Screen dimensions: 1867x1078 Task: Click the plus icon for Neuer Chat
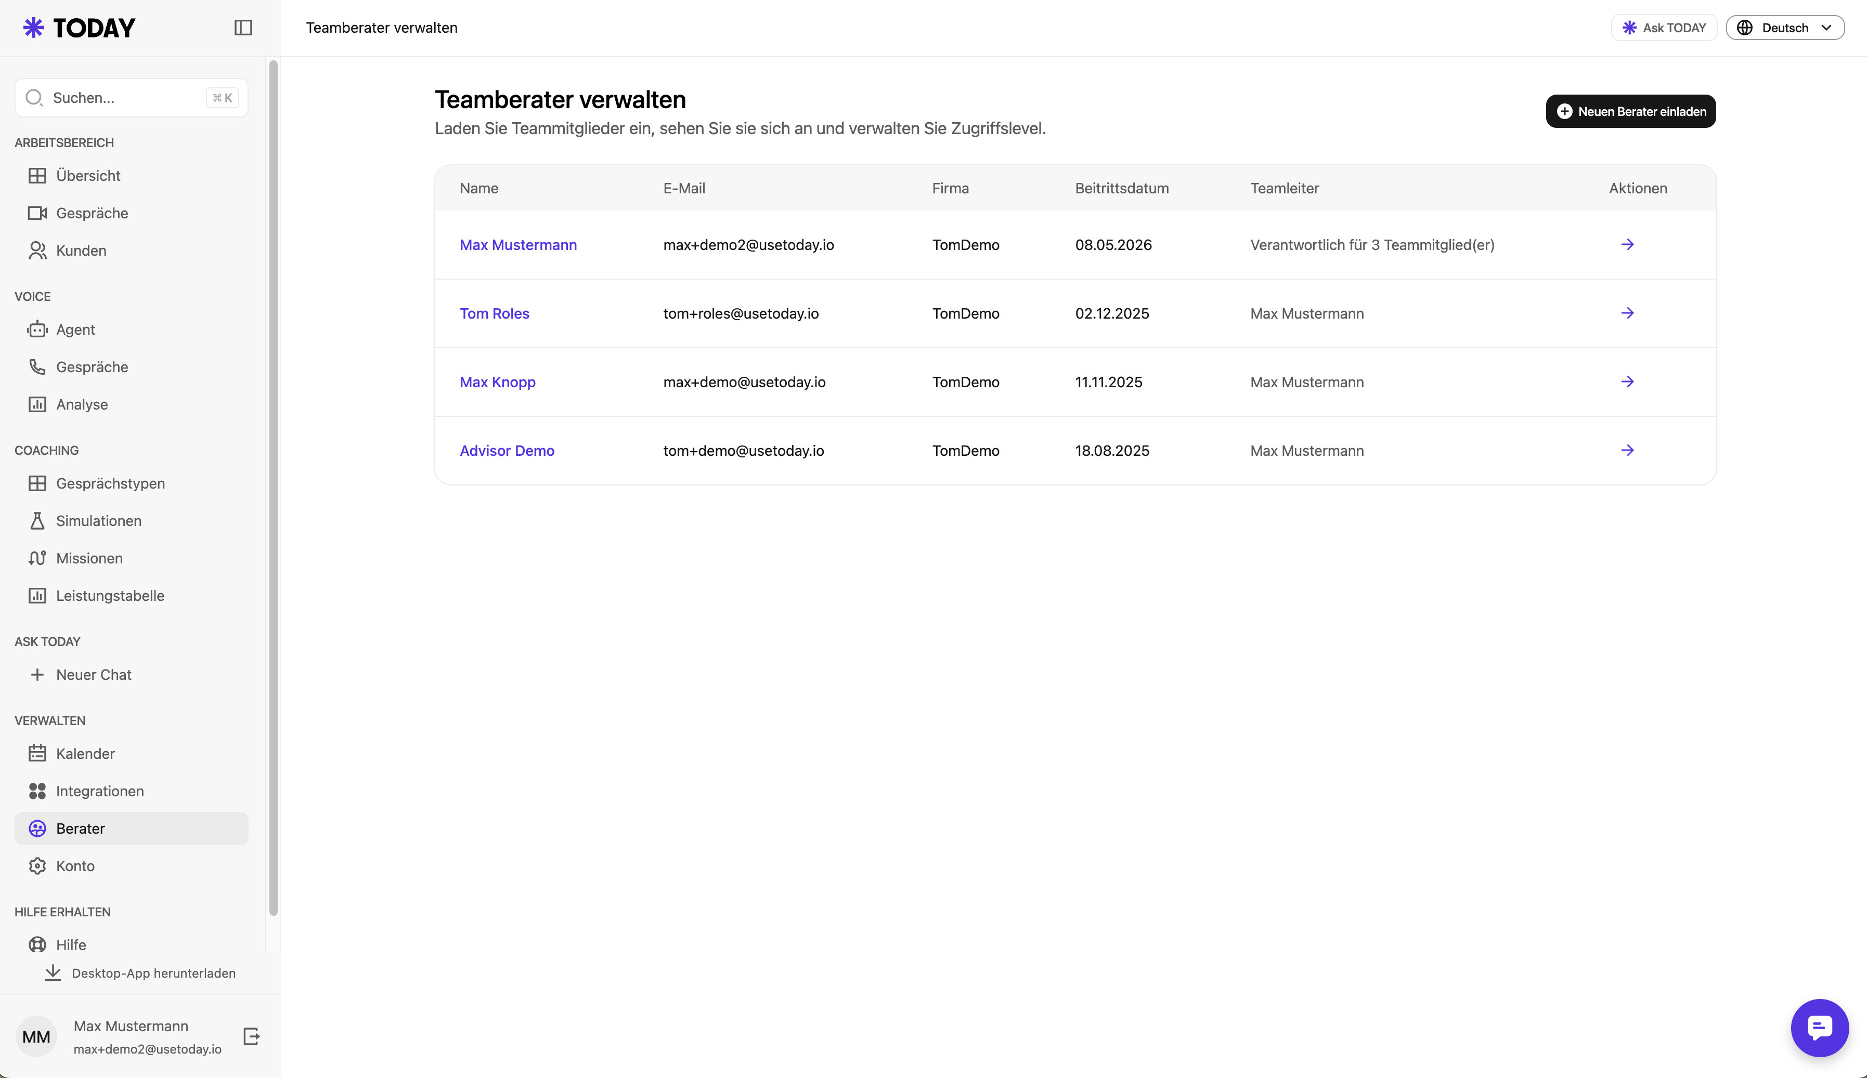click(37, 675)
